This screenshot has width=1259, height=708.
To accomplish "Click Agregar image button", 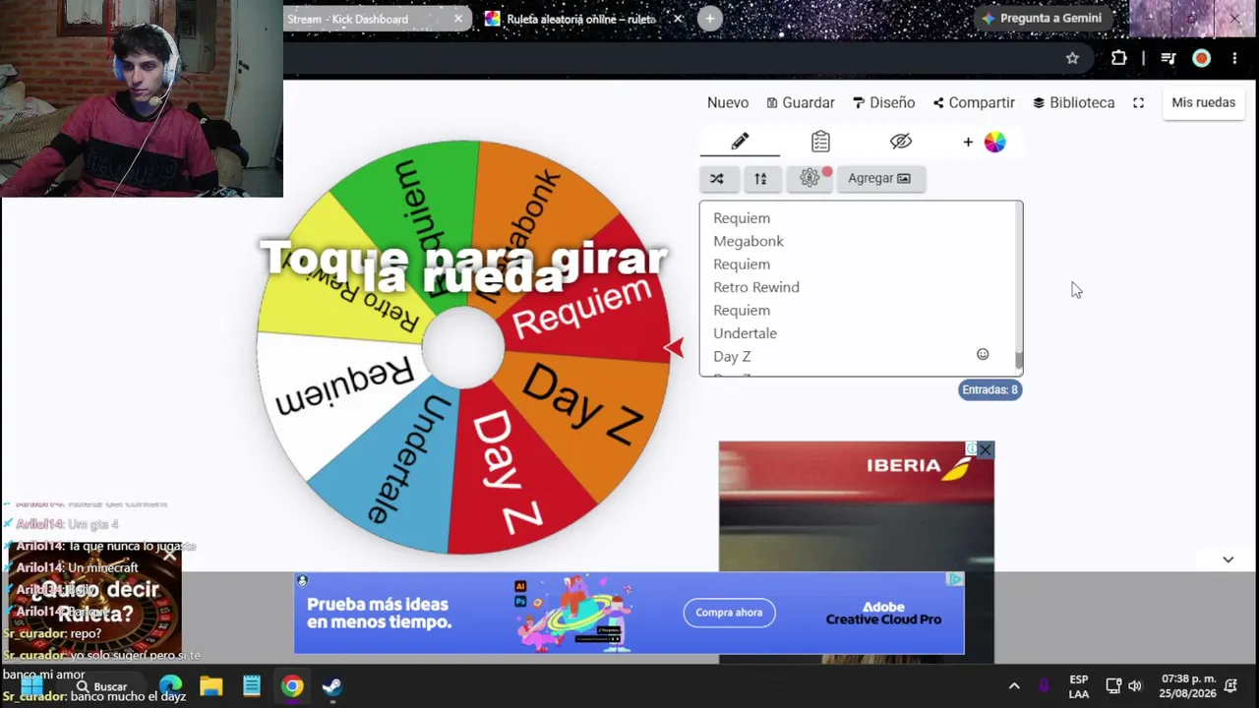I will pos(879,178).
